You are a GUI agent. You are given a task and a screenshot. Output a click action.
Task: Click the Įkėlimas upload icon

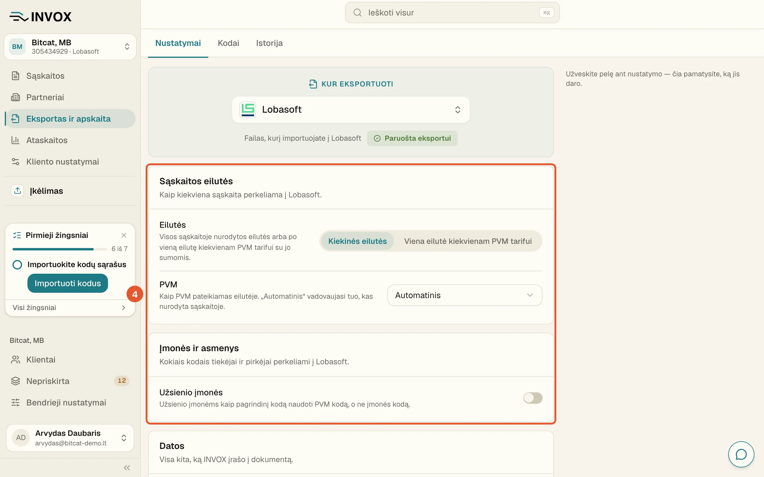click(17, 191)
